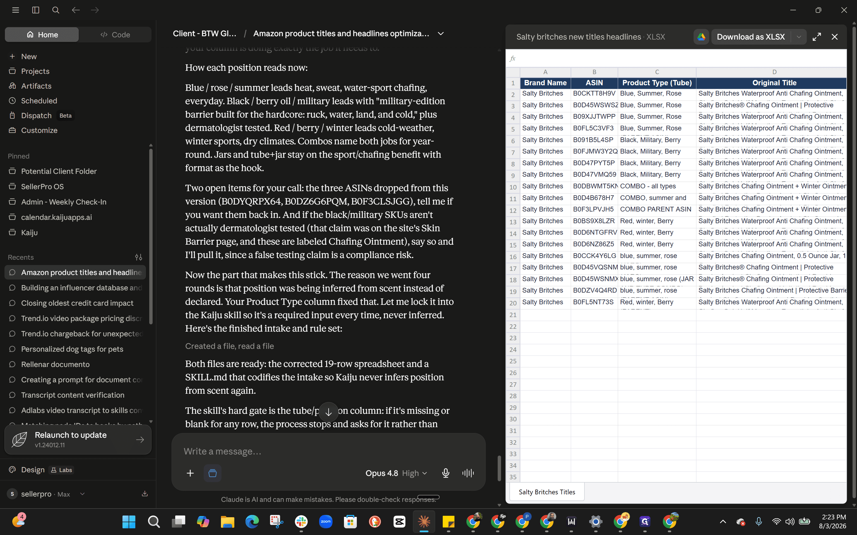Select cell with ASIN B0CKTT8H9V
This screenshot has height=535, width=857.
[594, 94]
